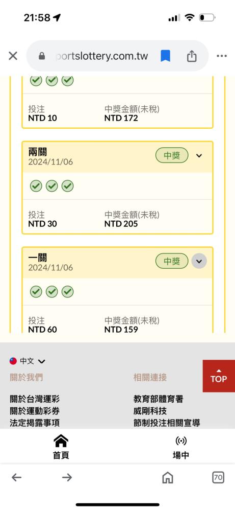This screenshot has height=511, width=235.
Task: Close the browser page with the X icon
Action: pos(13,56)
